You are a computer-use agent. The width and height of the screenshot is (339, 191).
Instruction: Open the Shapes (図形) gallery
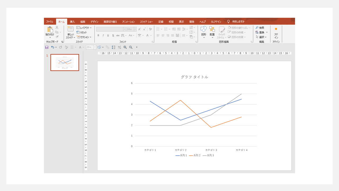tap(204, 32)
